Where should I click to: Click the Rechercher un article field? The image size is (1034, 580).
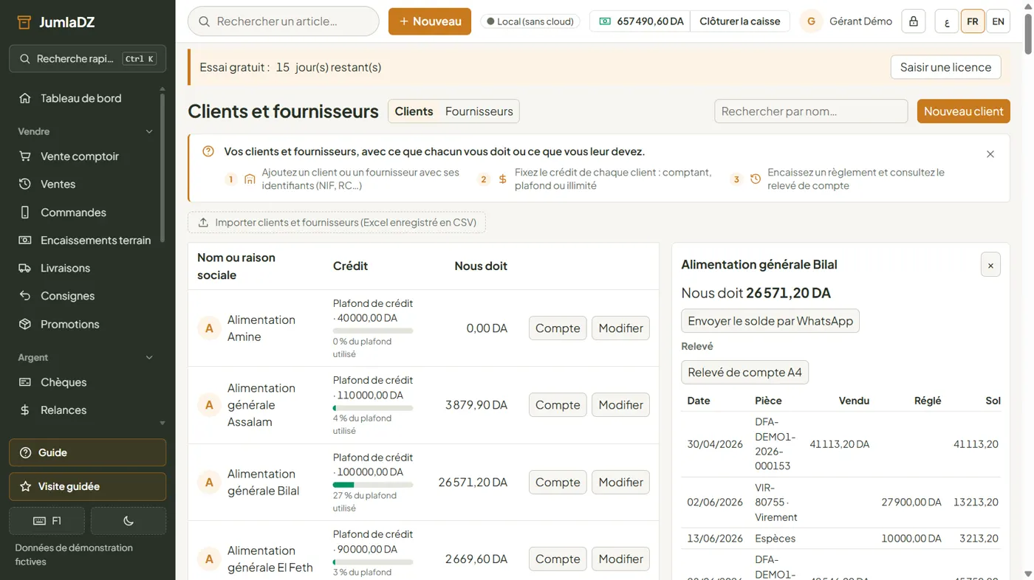pyautogui.click(x=284, y=21)
